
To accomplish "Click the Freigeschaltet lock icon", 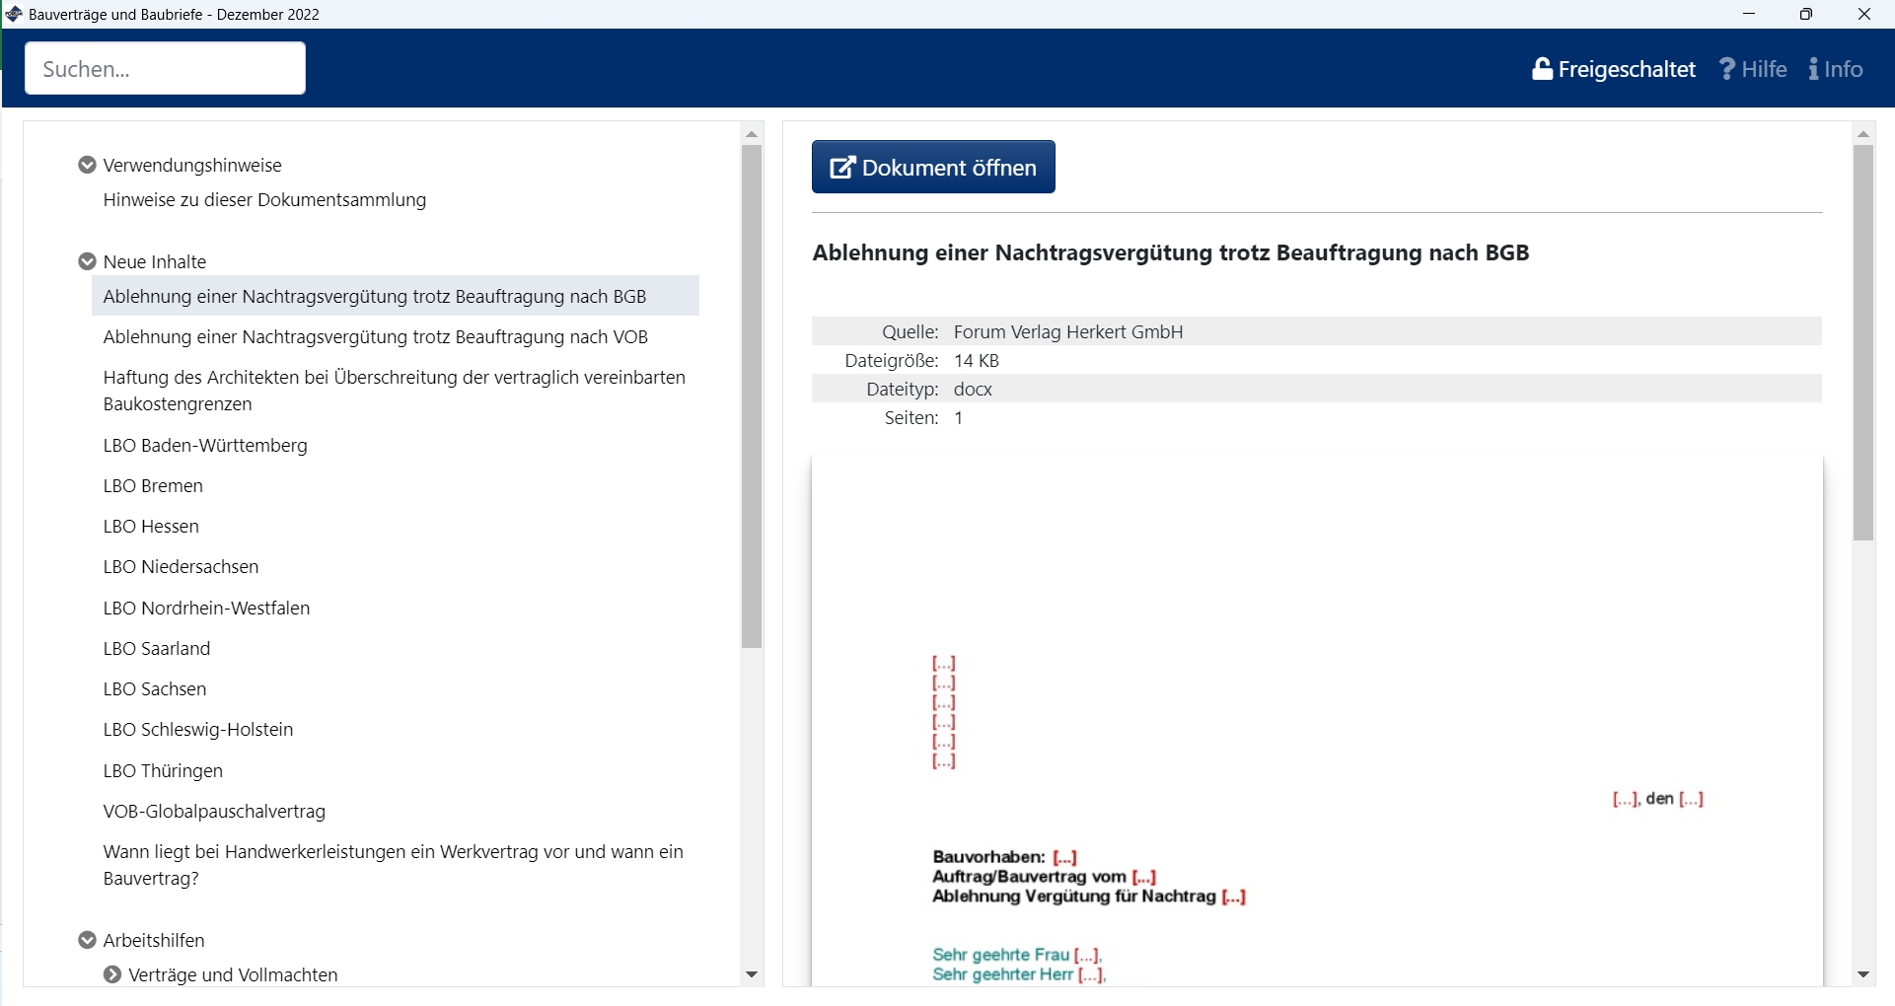I will click(x=1542, y=69).
